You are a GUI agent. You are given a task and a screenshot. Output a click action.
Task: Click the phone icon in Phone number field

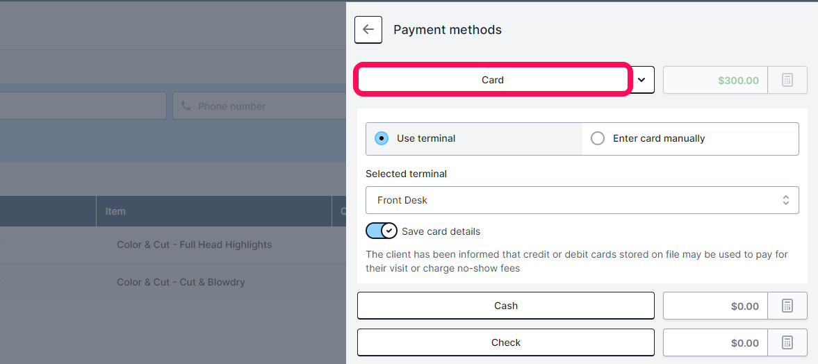tap(186, 106)
